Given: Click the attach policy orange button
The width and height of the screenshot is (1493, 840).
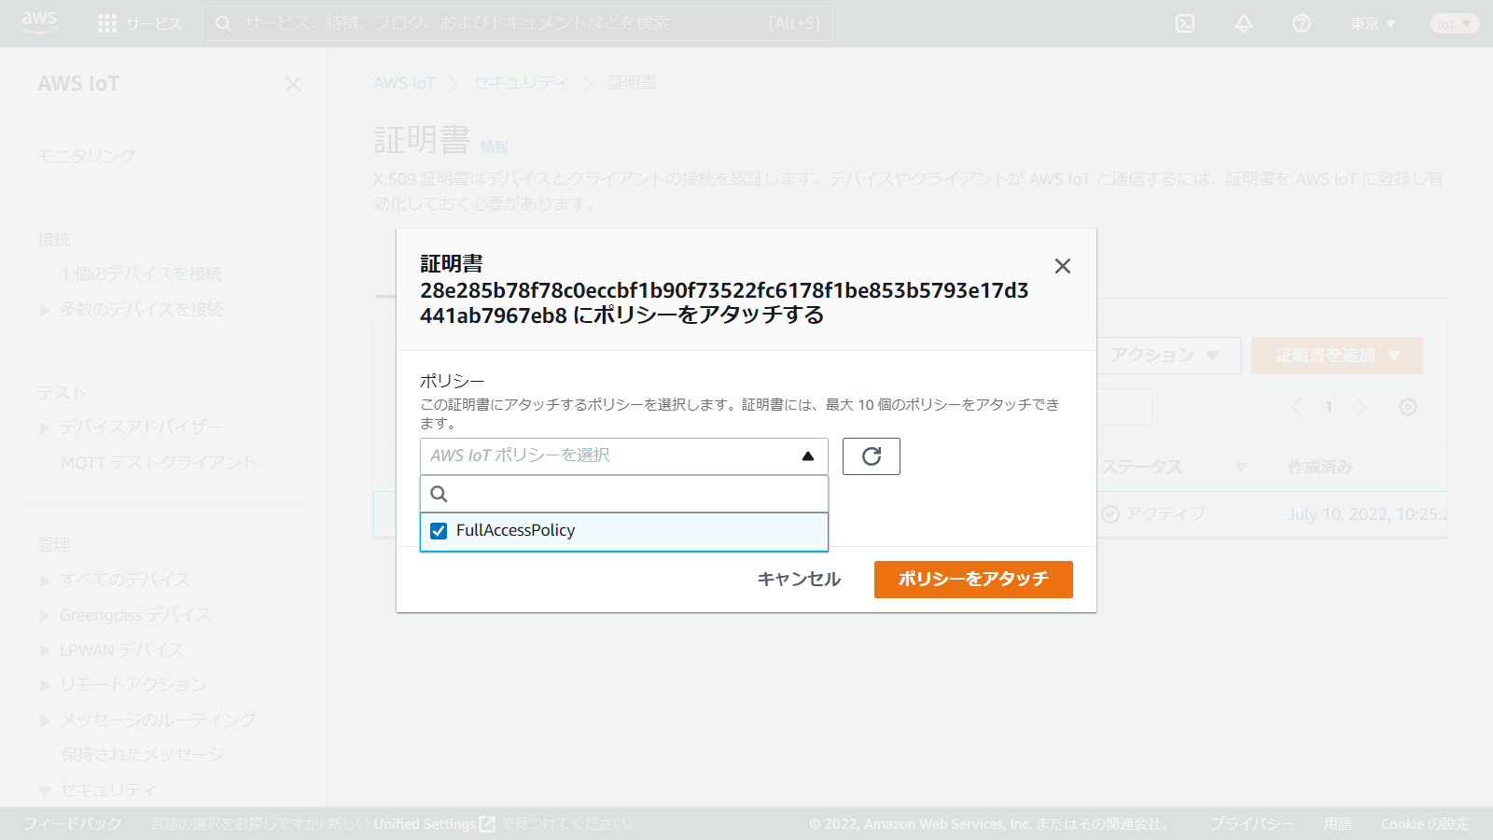Looking at the screenshot, I should (x=972, y=579).
